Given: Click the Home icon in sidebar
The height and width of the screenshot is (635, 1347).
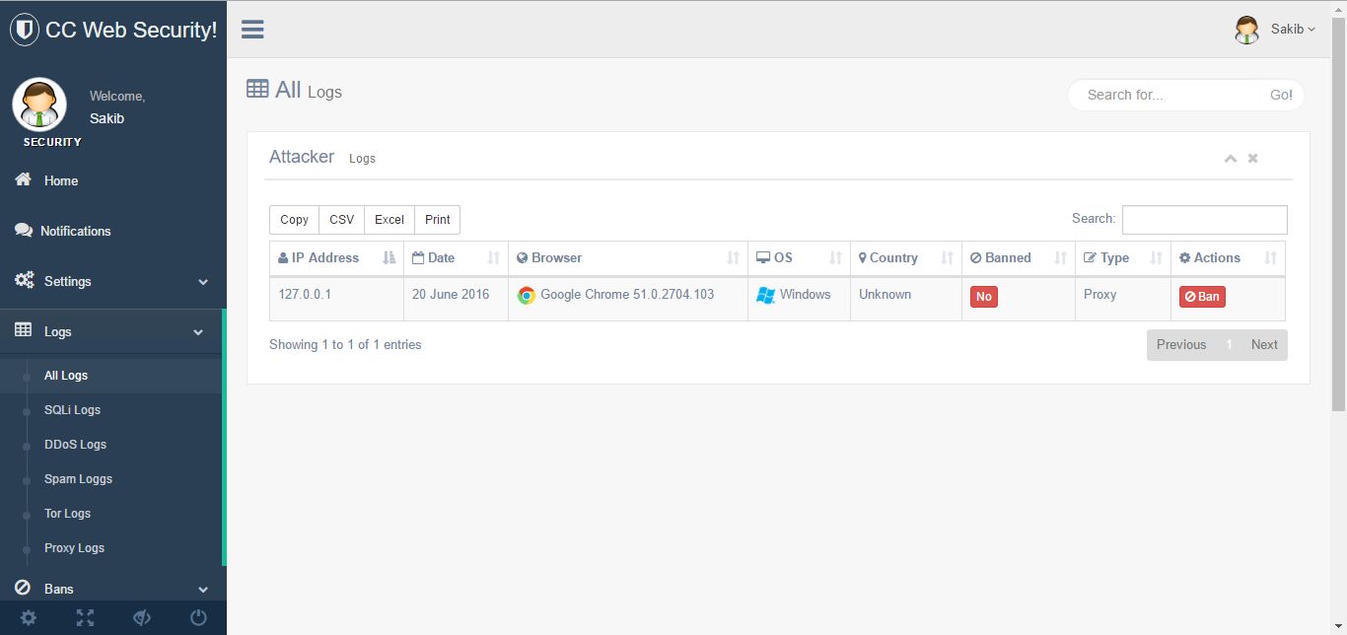Looking at the screenshot, I should 24,179.
